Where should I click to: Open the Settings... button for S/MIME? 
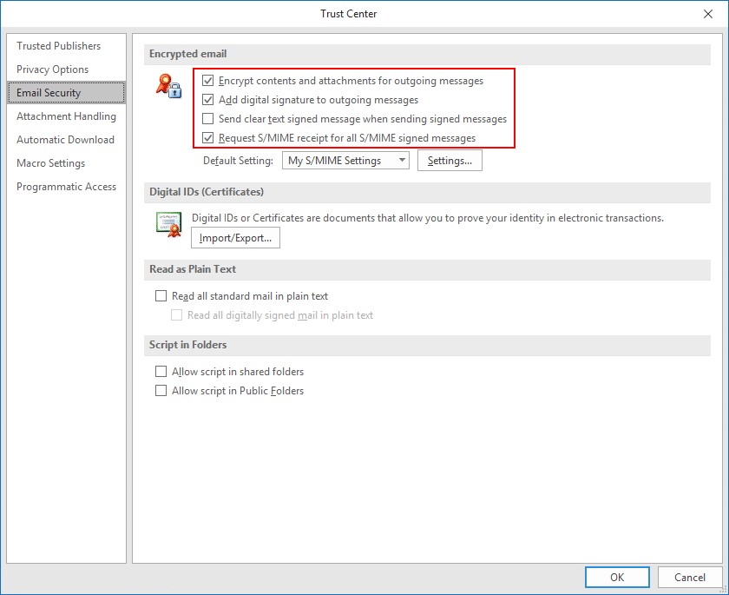(x=450, y=161)
